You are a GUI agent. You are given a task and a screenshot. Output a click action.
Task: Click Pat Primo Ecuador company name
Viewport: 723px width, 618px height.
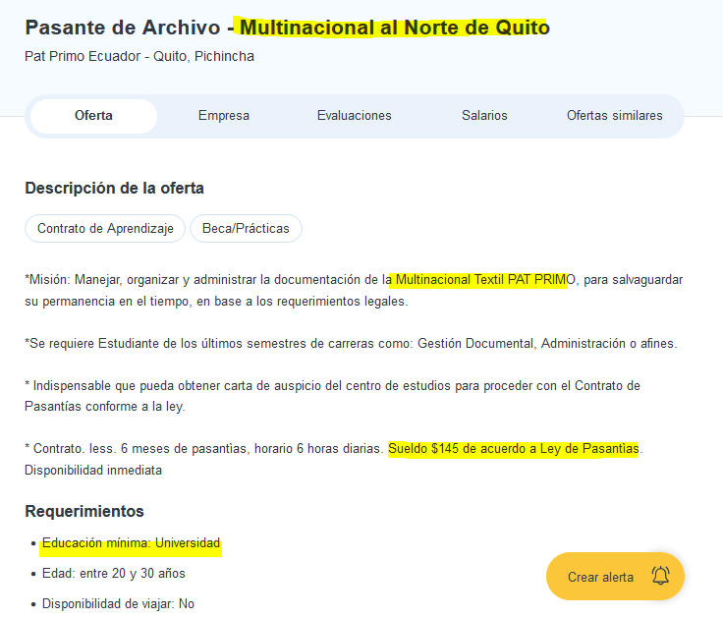click(83, 56)
